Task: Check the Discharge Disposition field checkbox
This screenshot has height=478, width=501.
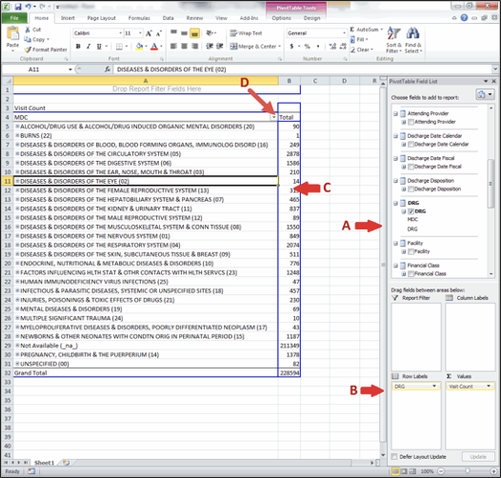Action: click(411, 189)
